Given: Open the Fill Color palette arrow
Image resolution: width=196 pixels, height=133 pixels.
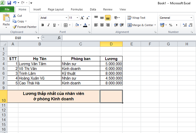Looking at the screenshot, I should (81, 25).
